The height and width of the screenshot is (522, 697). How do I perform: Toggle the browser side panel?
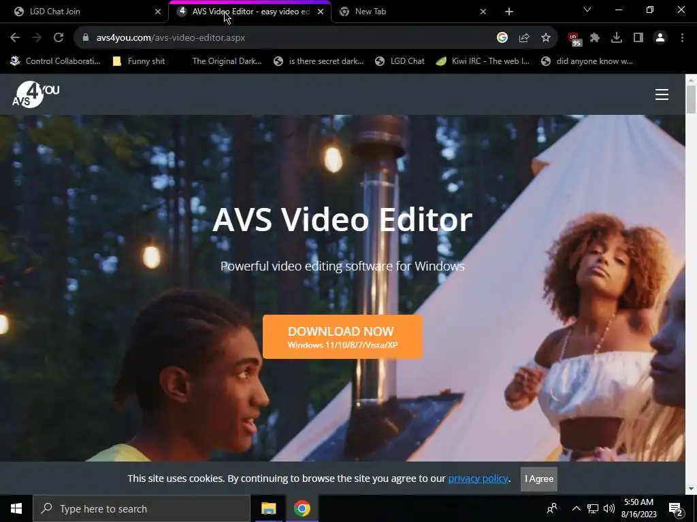(638, 38)
